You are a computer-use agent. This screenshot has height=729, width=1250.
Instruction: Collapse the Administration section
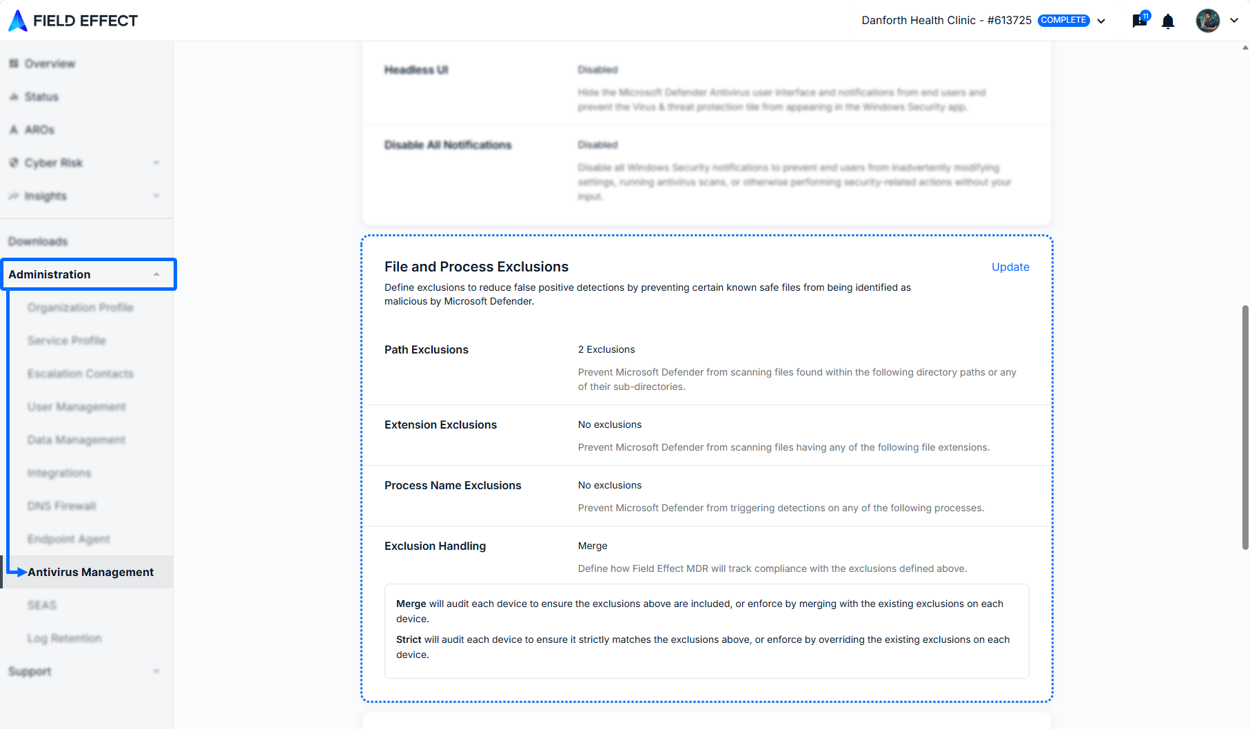(88, 274)
